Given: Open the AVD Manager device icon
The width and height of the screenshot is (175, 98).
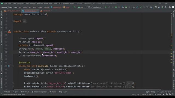Looking at the screenshot, I should 162,7.
